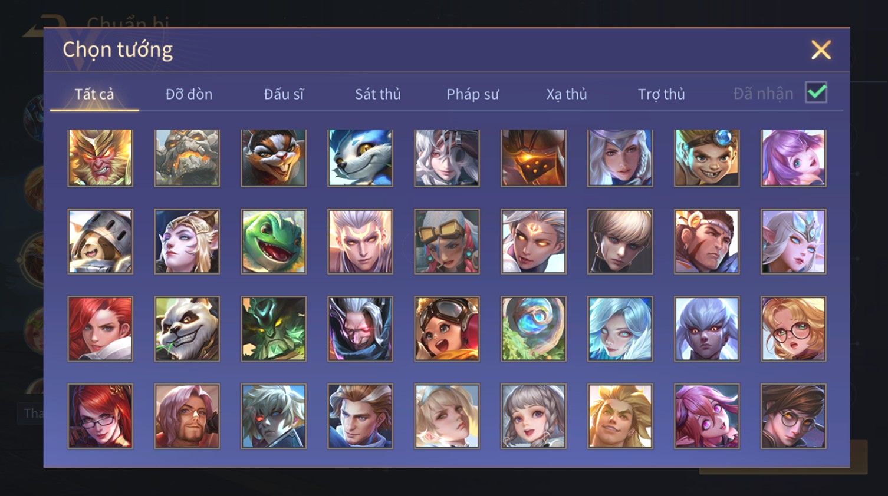
Task: Pick the panda hero portrait
Action: click(187, 329)
